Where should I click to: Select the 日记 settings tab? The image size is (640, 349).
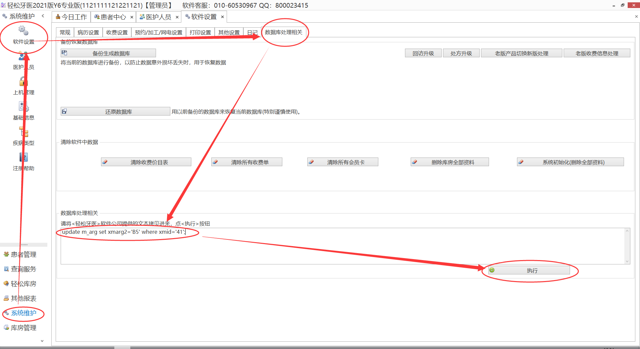(252, 32)
